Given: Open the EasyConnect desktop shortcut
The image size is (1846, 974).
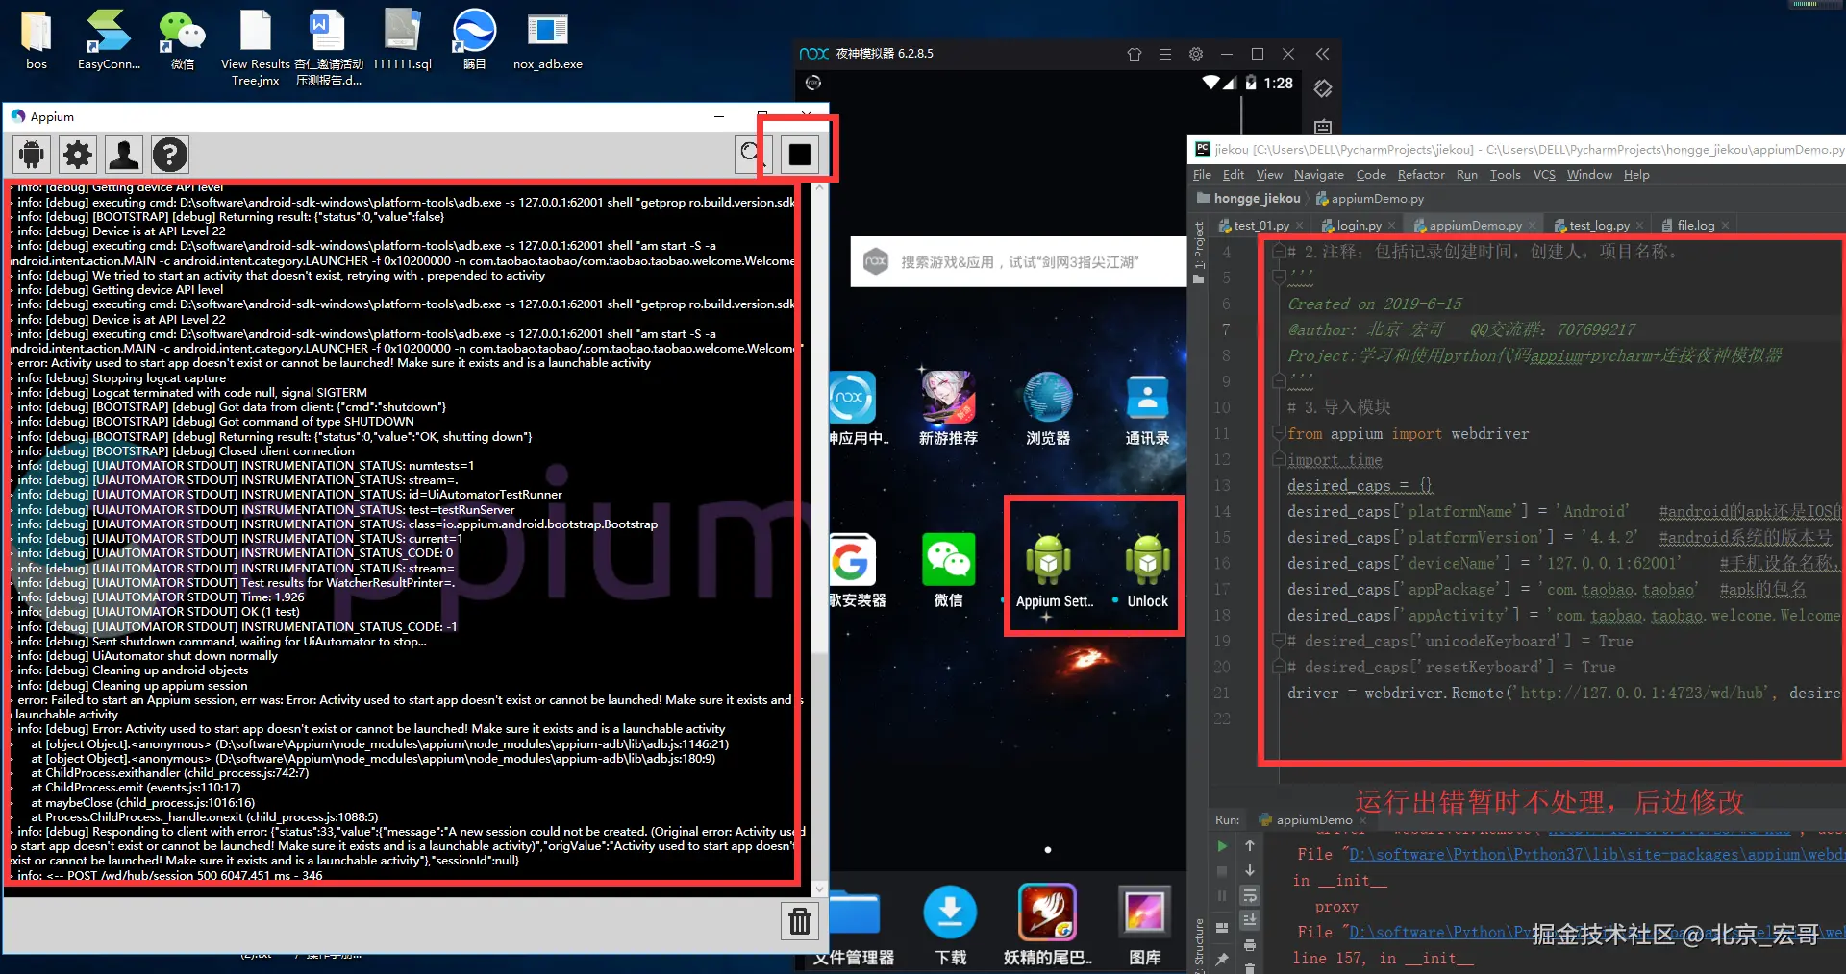Looking at the screenshot, I should pyautogui.click(x=109, y=41).
